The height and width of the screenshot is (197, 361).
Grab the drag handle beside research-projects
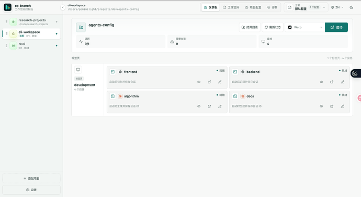(x=6, y=22)
